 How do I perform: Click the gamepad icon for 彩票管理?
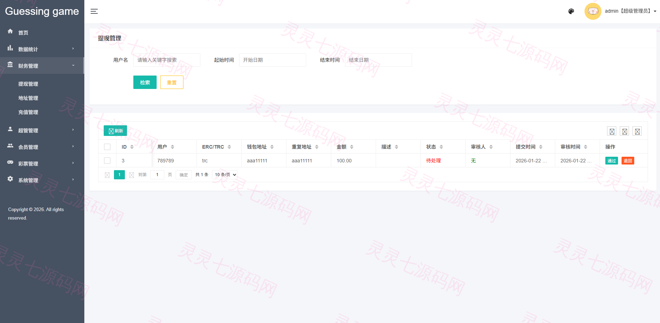pyautogui.click(x=10, y=162)
